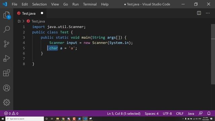This screenshot has width=215, height=121.
Task: Open the Manage gear icon
Action: tap(6, 102)
